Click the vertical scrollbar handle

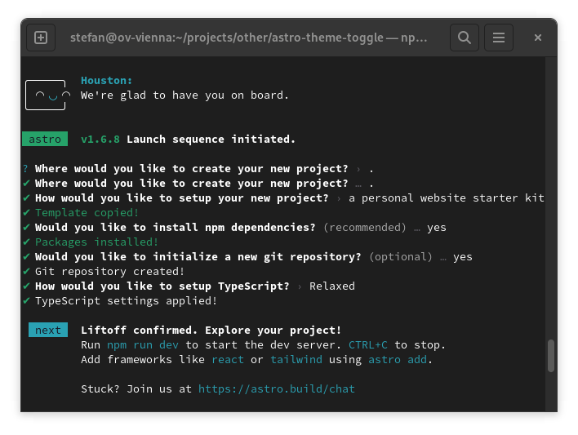click(x=551, y=355)
